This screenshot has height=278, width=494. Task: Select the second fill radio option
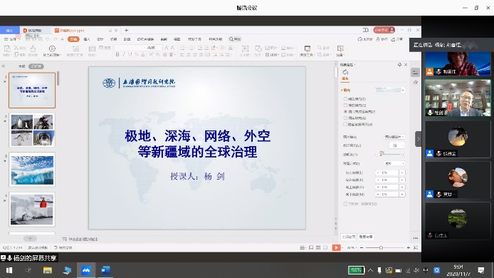(345, 105)
